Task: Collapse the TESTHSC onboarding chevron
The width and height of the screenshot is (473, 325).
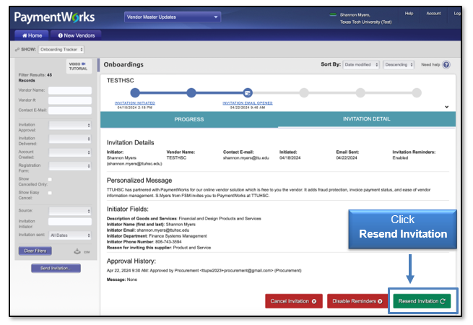Action: [447, 107]
